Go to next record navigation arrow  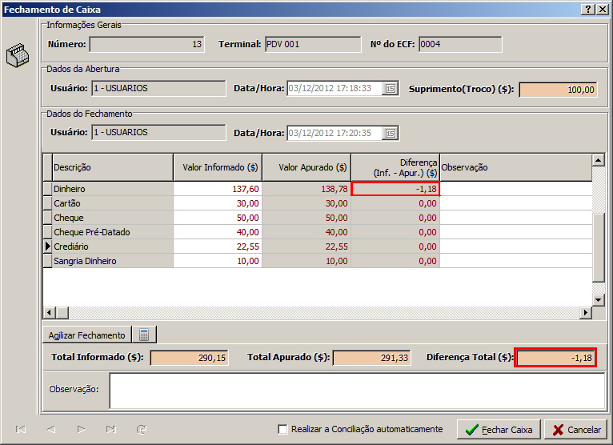[x=81, y=430]
